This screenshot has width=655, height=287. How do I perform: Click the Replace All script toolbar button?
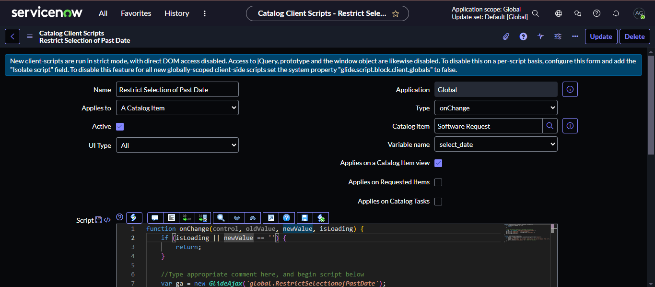[203, 218]
